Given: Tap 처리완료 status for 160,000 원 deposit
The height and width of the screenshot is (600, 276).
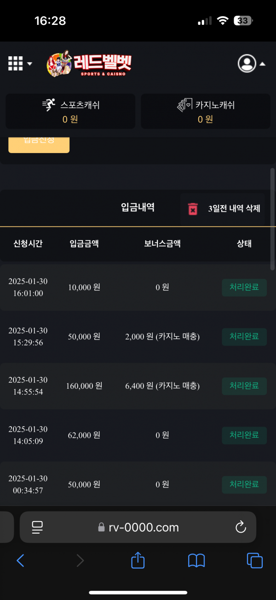Looking at the screenshot, I should [244, 386].
